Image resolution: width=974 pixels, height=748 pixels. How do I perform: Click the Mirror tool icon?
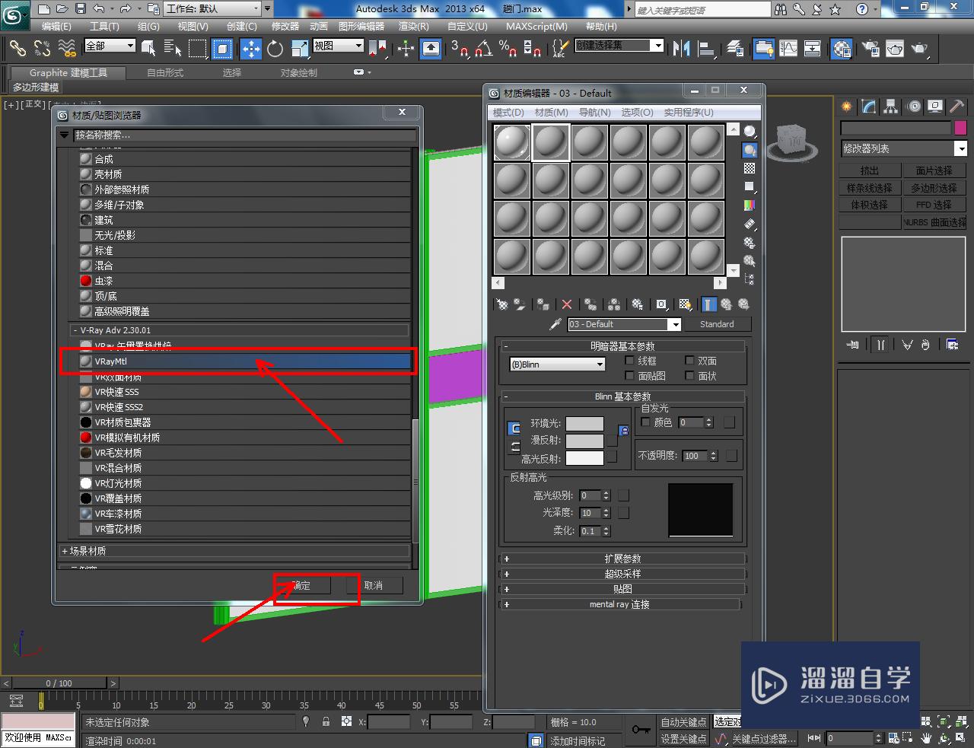pyautogui.click(x=681, y=49)
